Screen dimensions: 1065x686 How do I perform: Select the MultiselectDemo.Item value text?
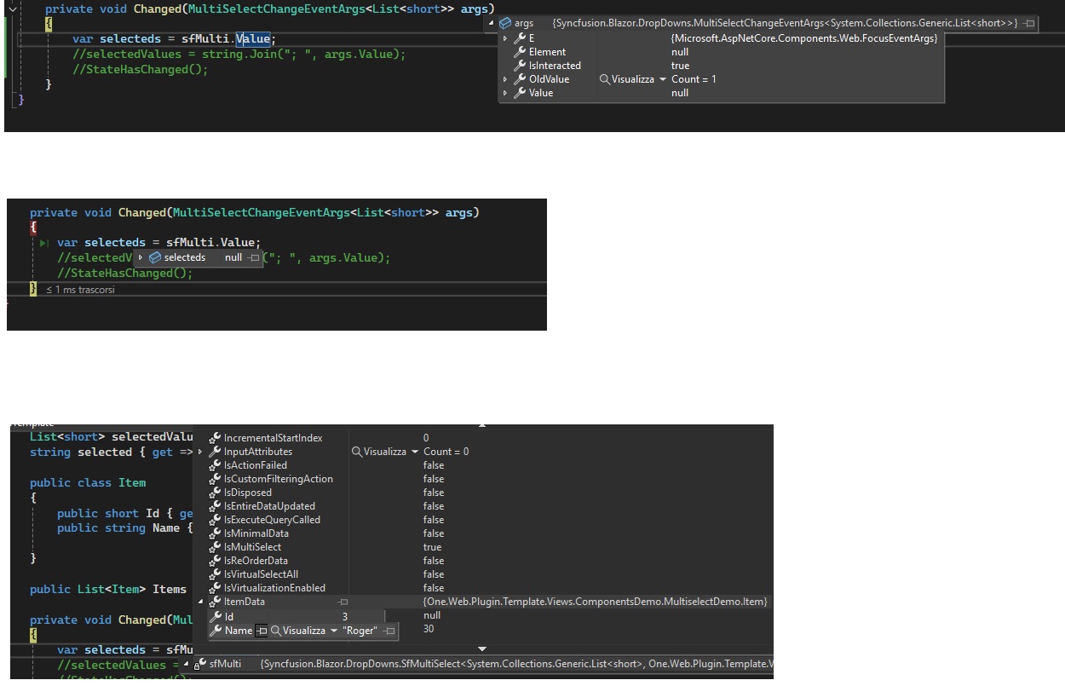(x=596, y=602)
